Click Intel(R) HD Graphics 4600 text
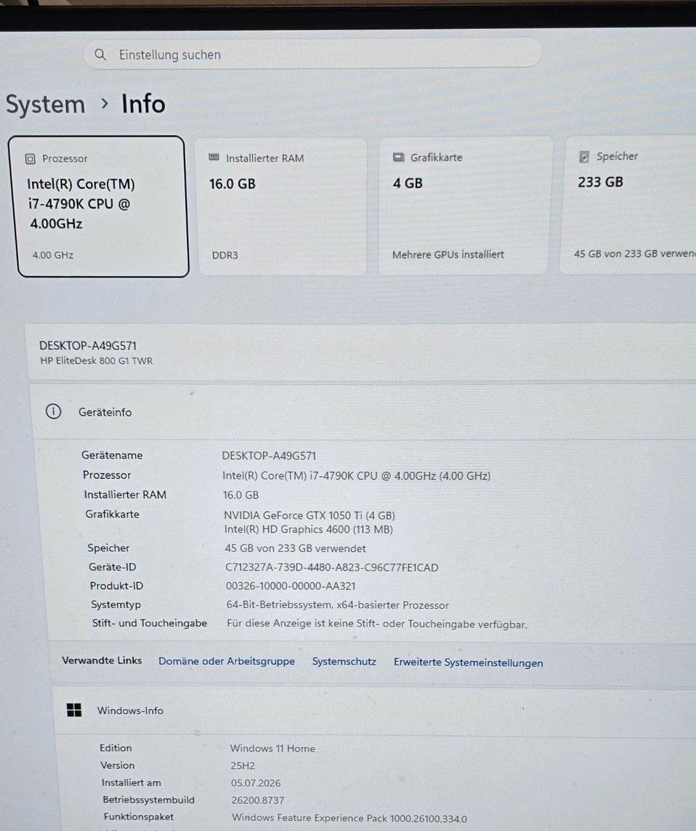 pos(308,529)
